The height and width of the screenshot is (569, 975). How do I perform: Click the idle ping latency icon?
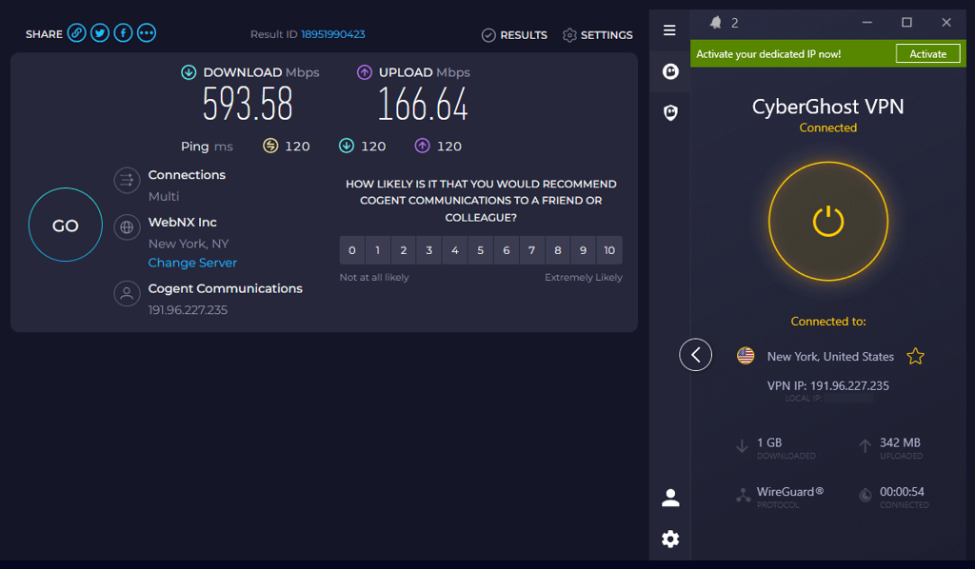point(270,146)
